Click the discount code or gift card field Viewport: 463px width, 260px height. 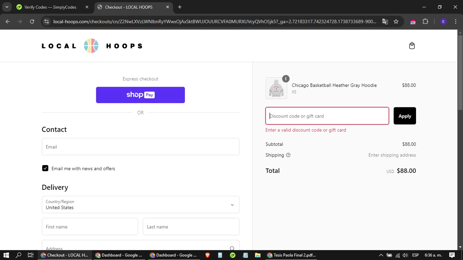pyautogui.click(x=327, y=116)
